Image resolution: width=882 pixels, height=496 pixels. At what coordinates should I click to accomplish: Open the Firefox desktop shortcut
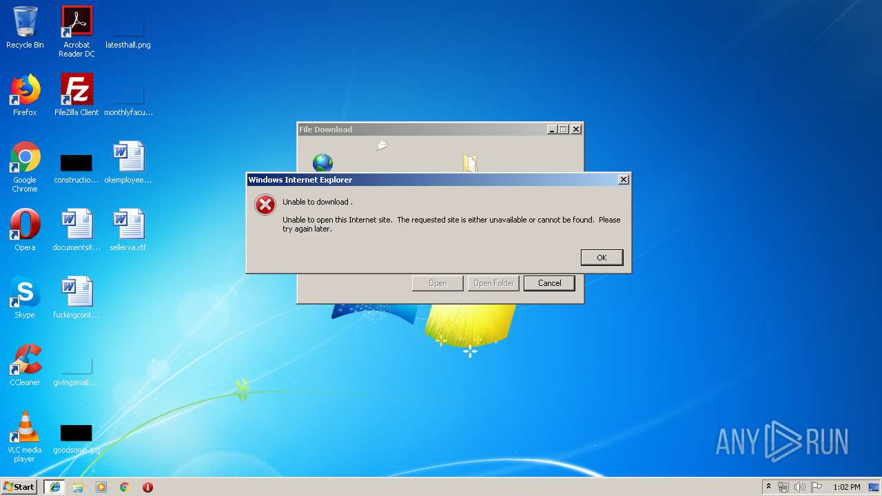tap(25, 95)
